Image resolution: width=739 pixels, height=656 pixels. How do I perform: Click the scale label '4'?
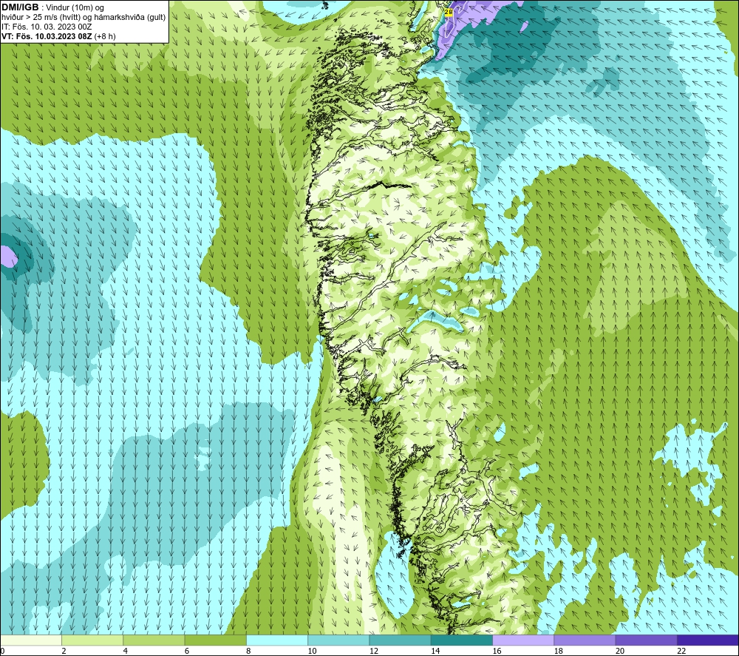126,652
